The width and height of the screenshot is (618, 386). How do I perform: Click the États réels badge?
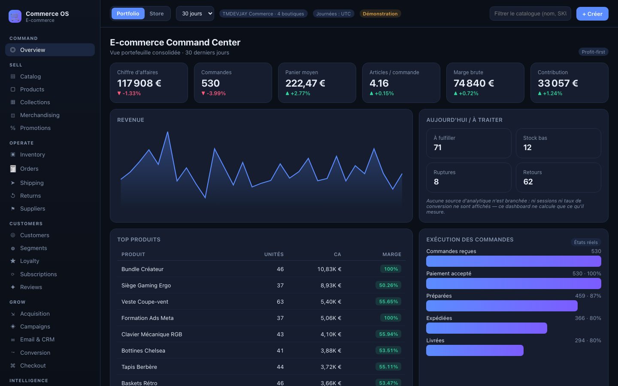586,242
